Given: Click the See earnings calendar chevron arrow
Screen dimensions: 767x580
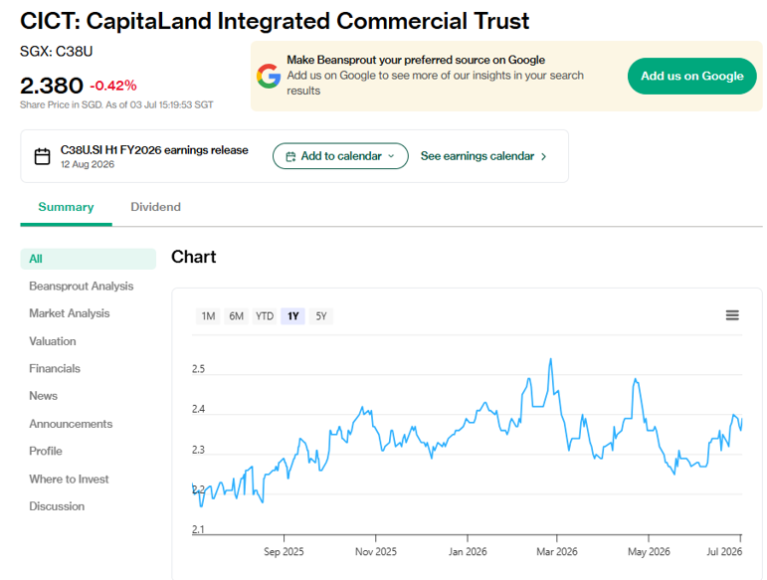Looking at the screenshot, I should click(x=543, y=156).
